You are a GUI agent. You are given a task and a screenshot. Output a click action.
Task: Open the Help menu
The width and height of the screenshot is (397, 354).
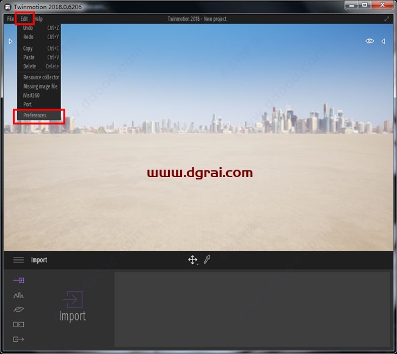point(38,19)
